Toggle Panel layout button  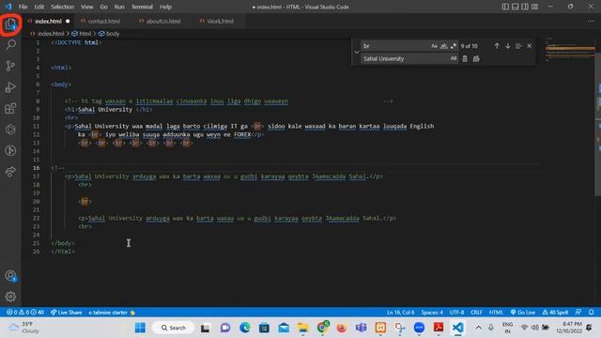(516, 7)
